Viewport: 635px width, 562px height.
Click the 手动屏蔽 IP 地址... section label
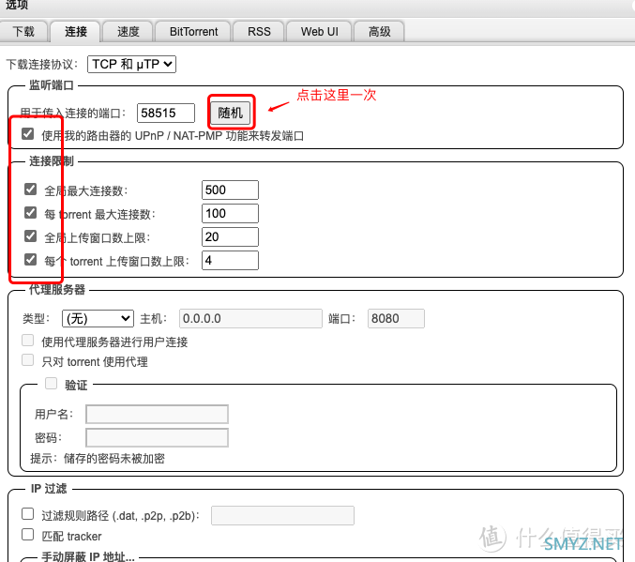click(x=88, y=556)
